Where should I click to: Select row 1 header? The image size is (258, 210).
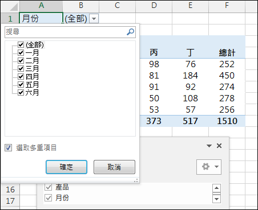[10, 19]
